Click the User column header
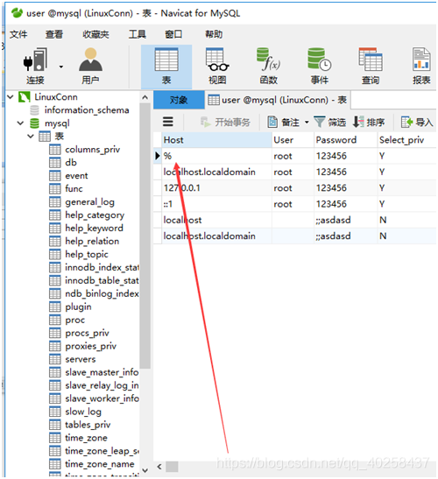The height and width of the screenshot is (479, 438). tap(293, 140)
